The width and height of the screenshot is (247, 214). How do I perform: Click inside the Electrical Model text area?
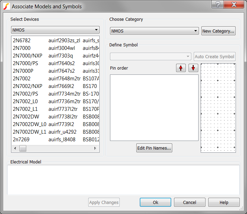123,179
